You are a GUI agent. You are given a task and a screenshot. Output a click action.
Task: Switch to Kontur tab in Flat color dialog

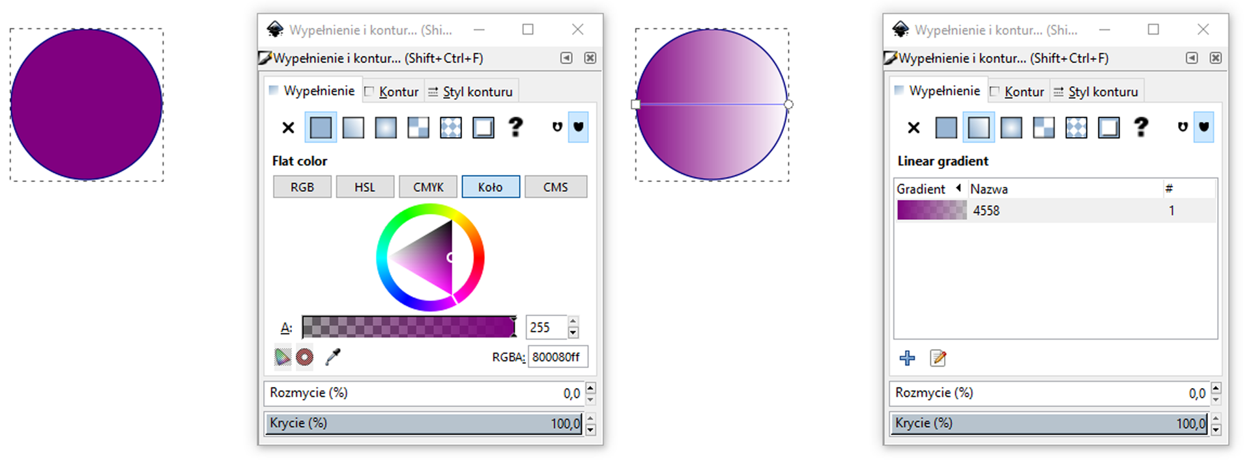(392, 92)
